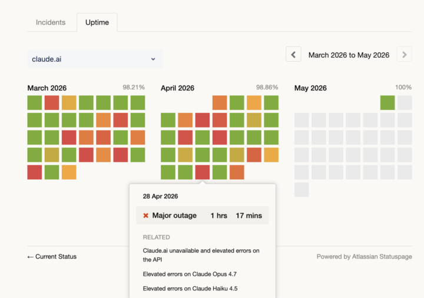Select the yellow March 3 day square
The width and height of the screenshot is (424, 298).
coord(69,103)
